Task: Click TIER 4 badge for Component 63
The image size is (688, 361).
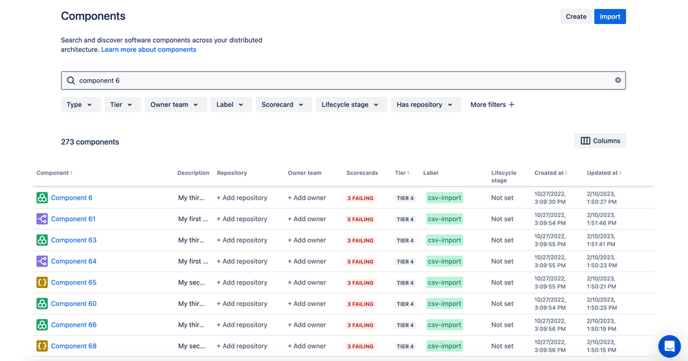Action: (405, 240)
